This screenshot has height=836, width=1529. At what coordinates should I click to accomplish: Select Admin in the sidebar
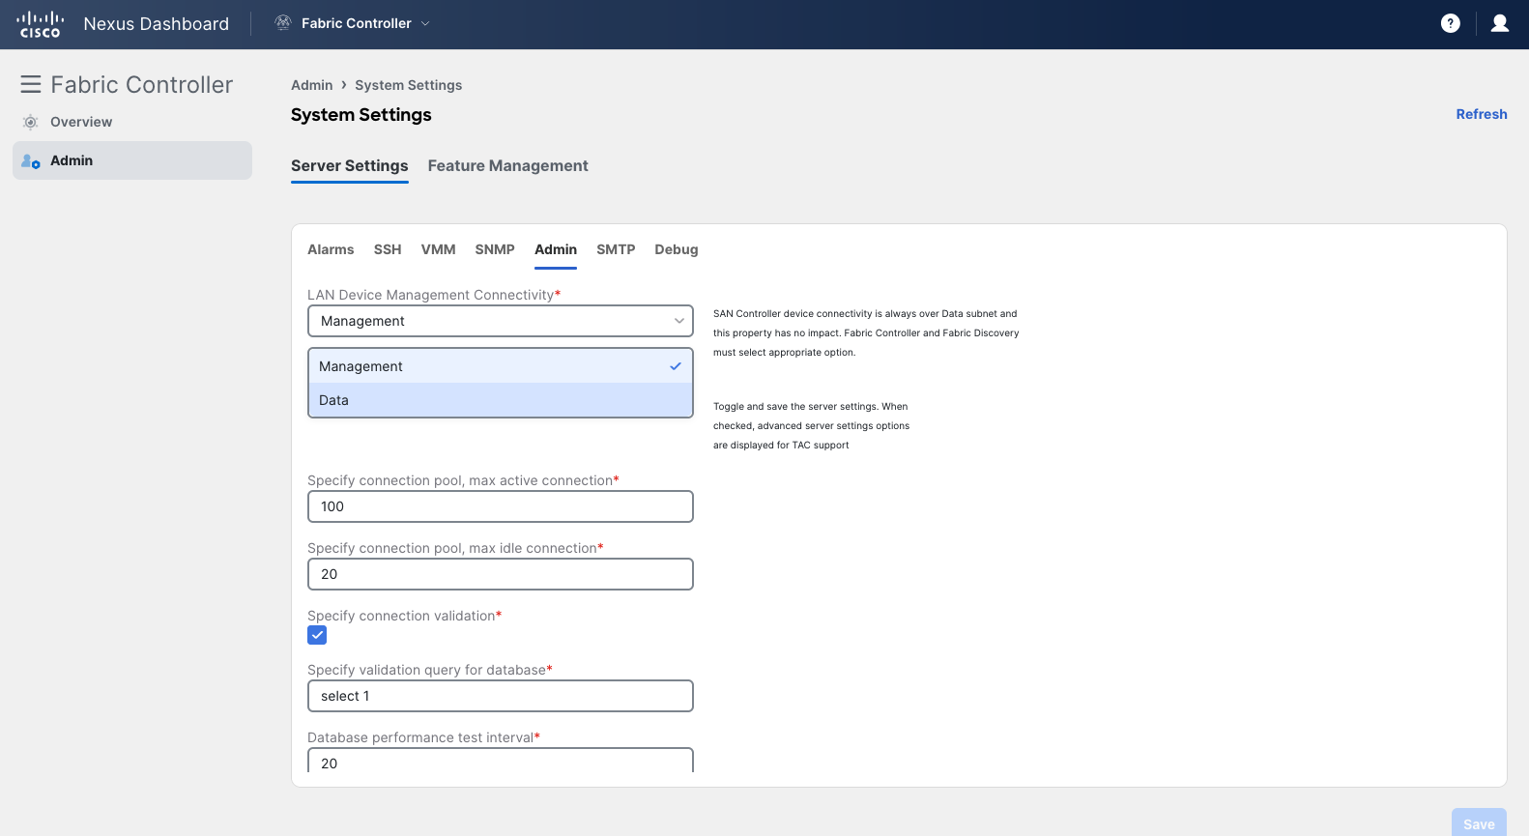click(x=132, y=160)
